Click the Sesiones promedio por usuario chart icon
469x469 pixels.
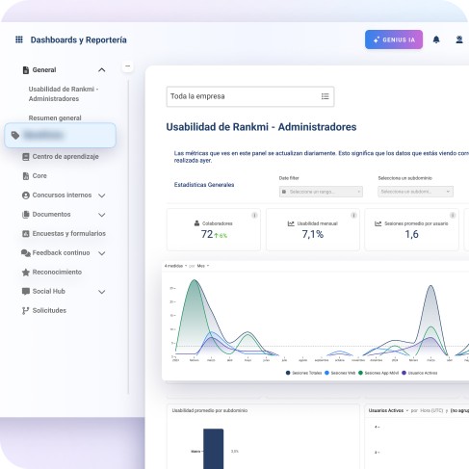point(378,223)
